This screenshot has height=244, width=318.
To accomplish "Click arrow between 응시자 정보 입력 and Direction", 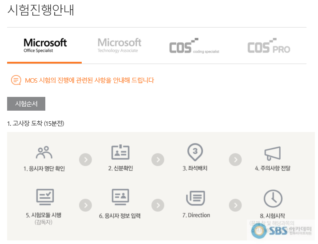I will 158,205.
